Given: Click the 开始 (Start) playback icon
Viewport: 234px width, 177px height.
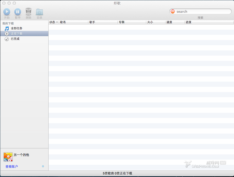Looking at the screenshot, I should tap(7, 12).
